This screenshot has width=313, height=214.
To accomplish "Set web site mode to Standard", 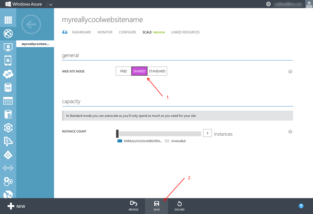I will click(x=157, y=71).
